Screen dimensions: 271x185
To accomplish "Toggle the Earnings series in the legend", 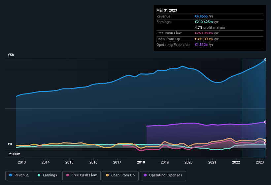I will click(x=47, y=175).
